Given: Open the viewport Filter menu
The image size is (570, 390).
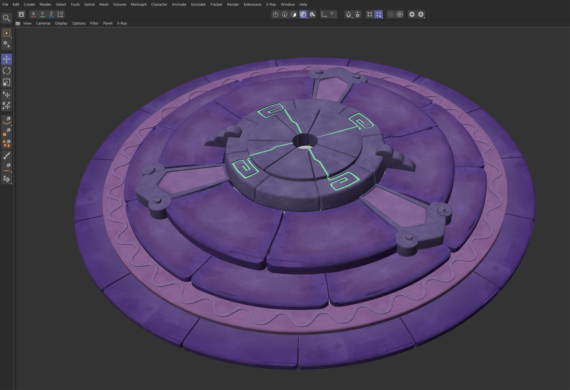Looking at the screenshot, I should coord(94,23).
